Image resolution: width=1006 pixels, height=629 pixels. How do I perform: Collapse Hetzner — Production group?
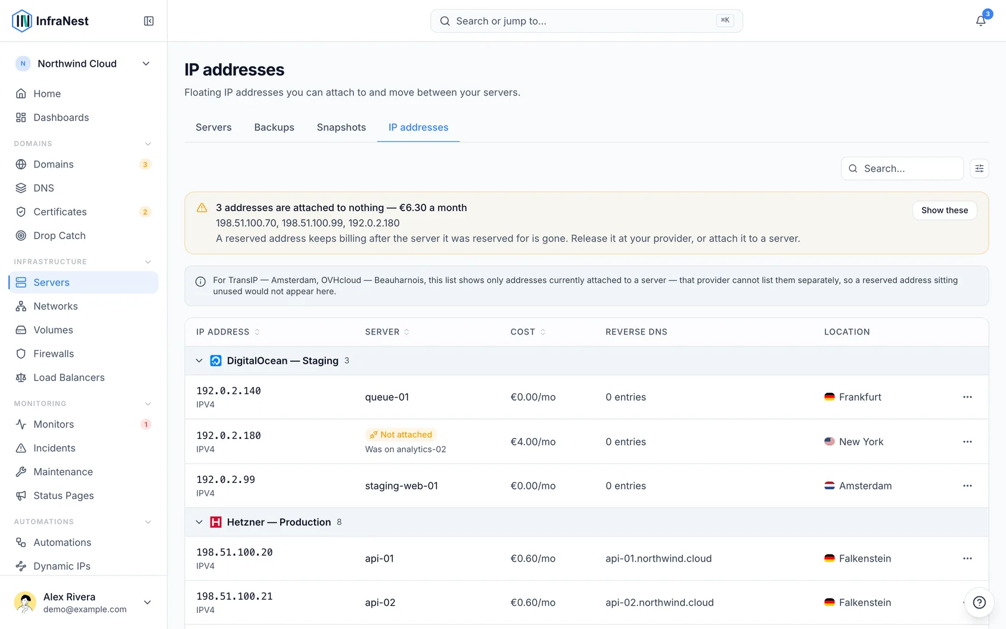point(199,522)
